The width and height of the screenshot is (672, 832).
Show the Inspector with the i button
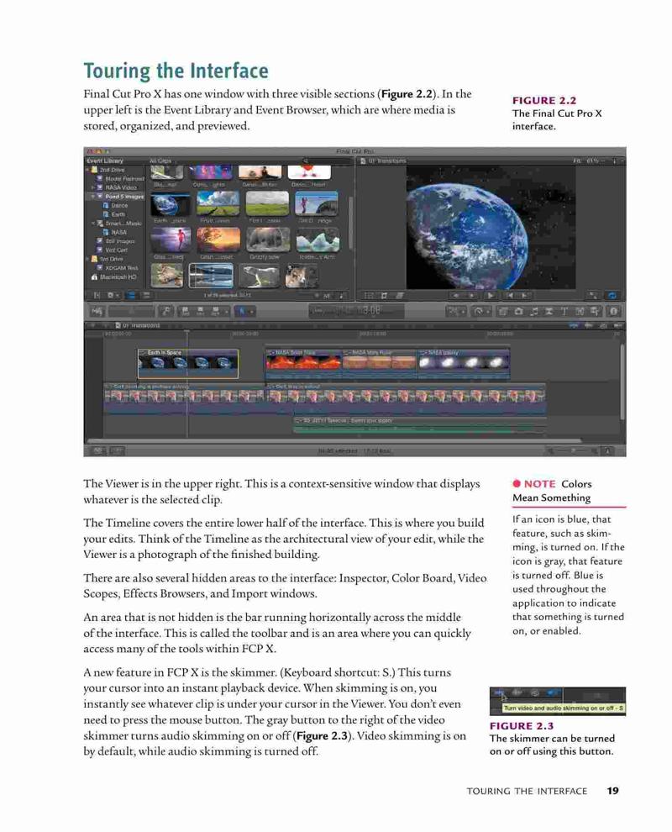pos(613,312)
